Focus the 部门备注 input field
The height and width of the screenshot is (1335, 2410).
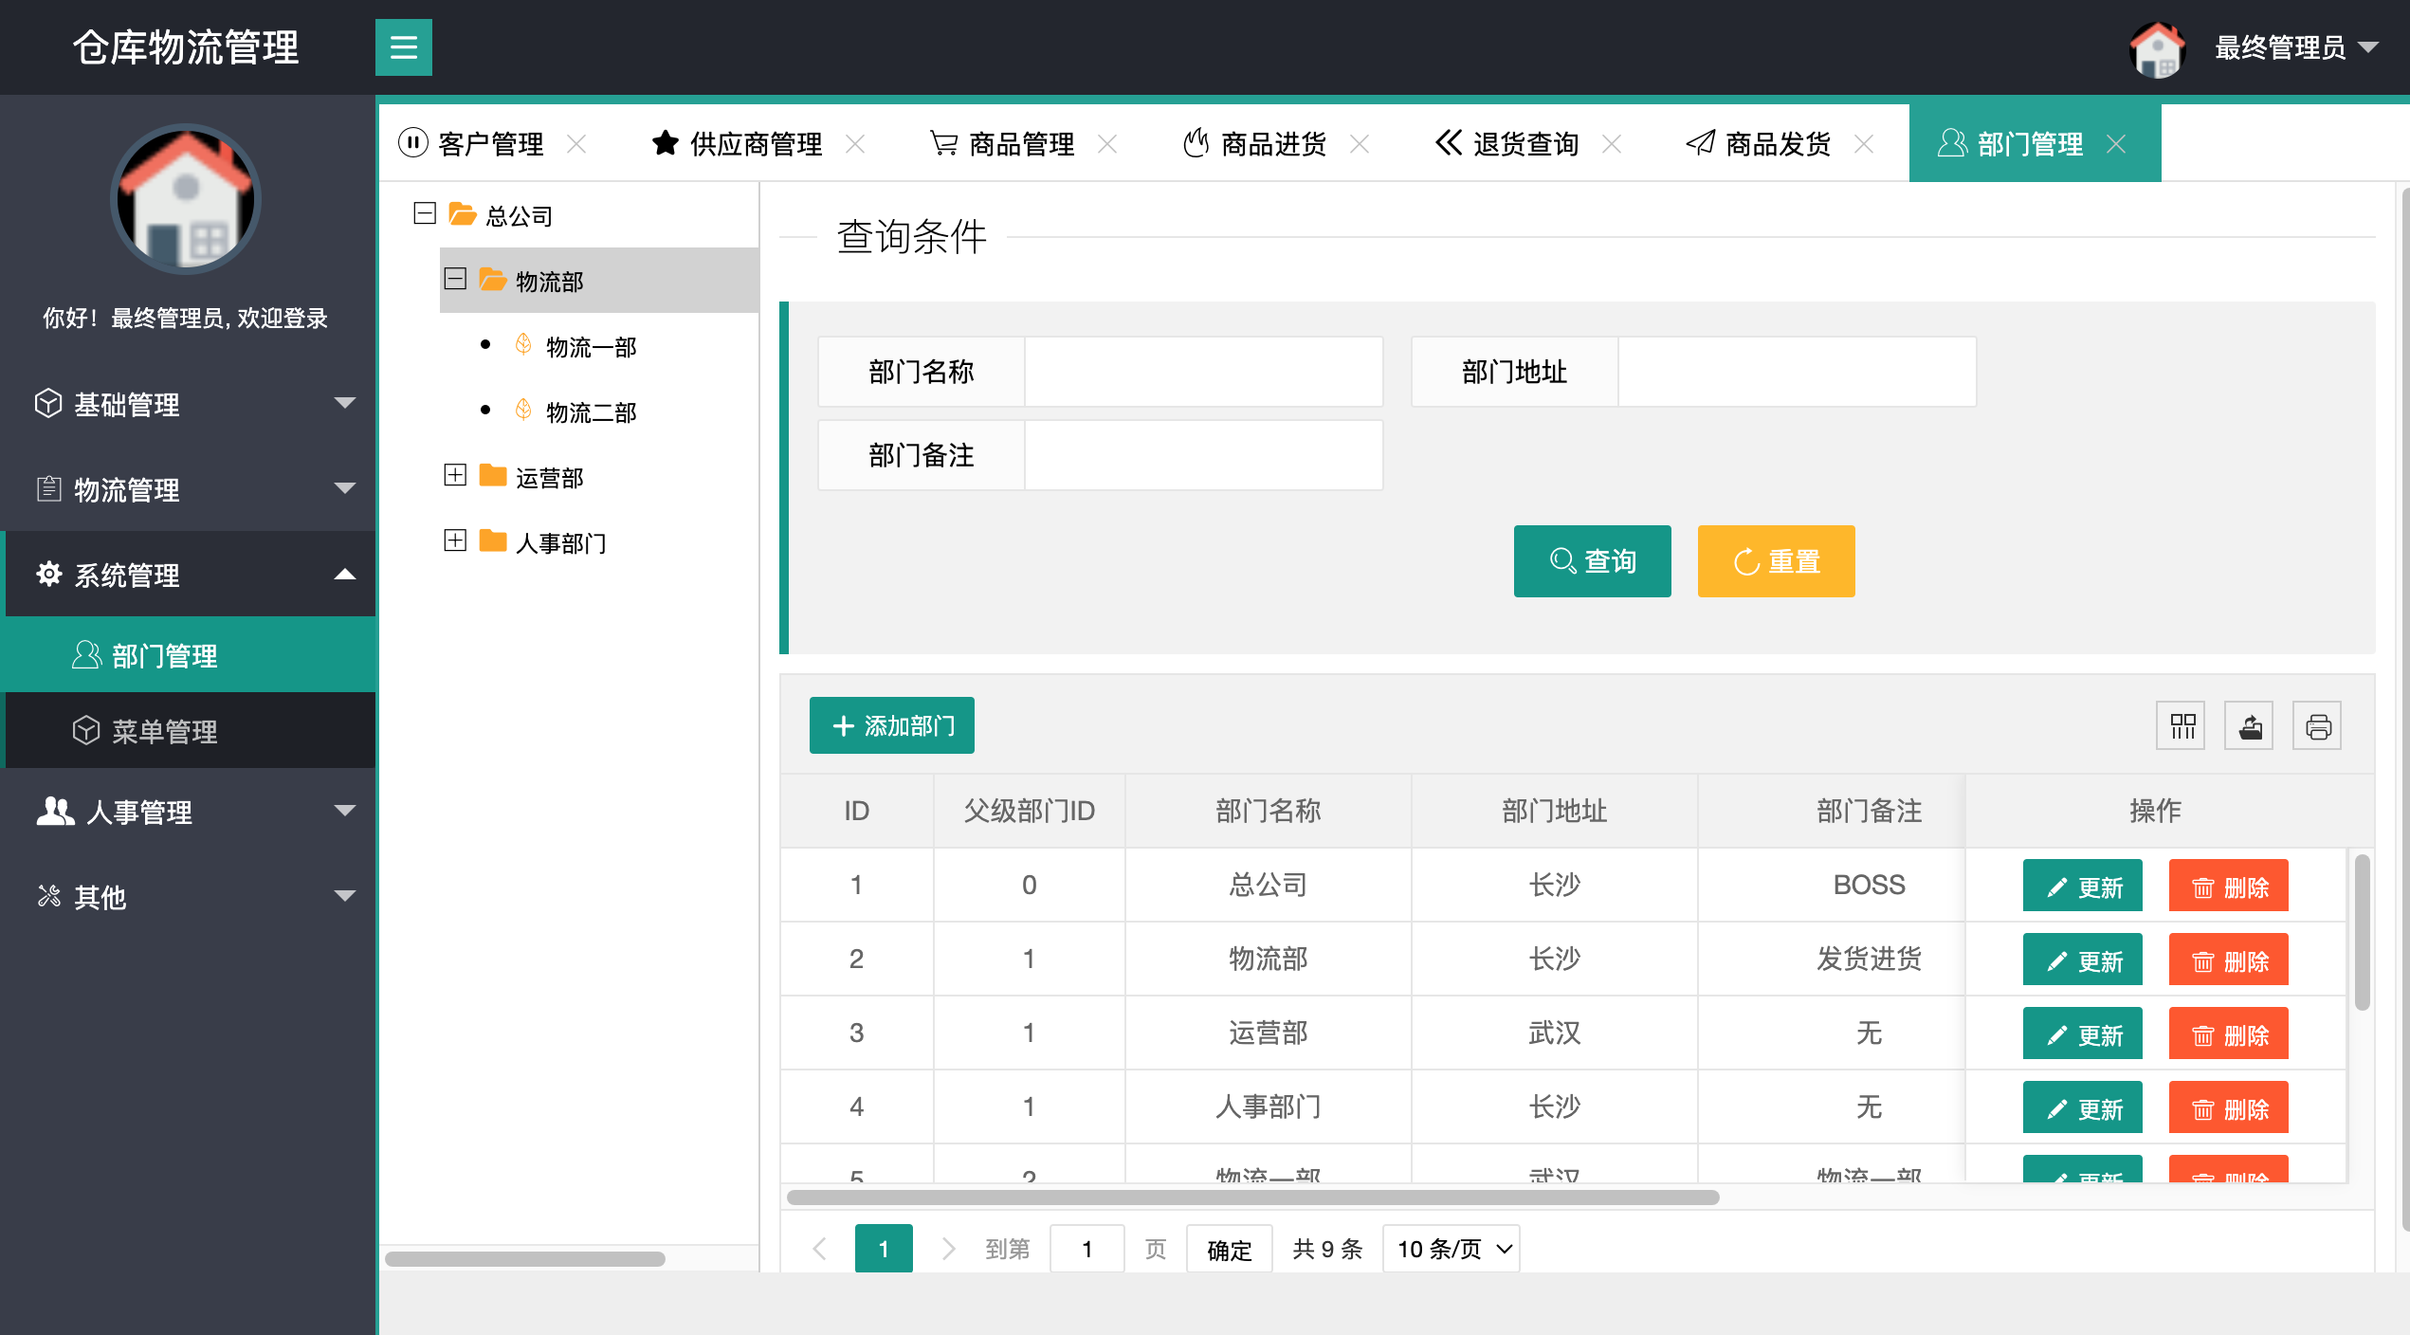pyautogui.click(x=1203, y=455)
